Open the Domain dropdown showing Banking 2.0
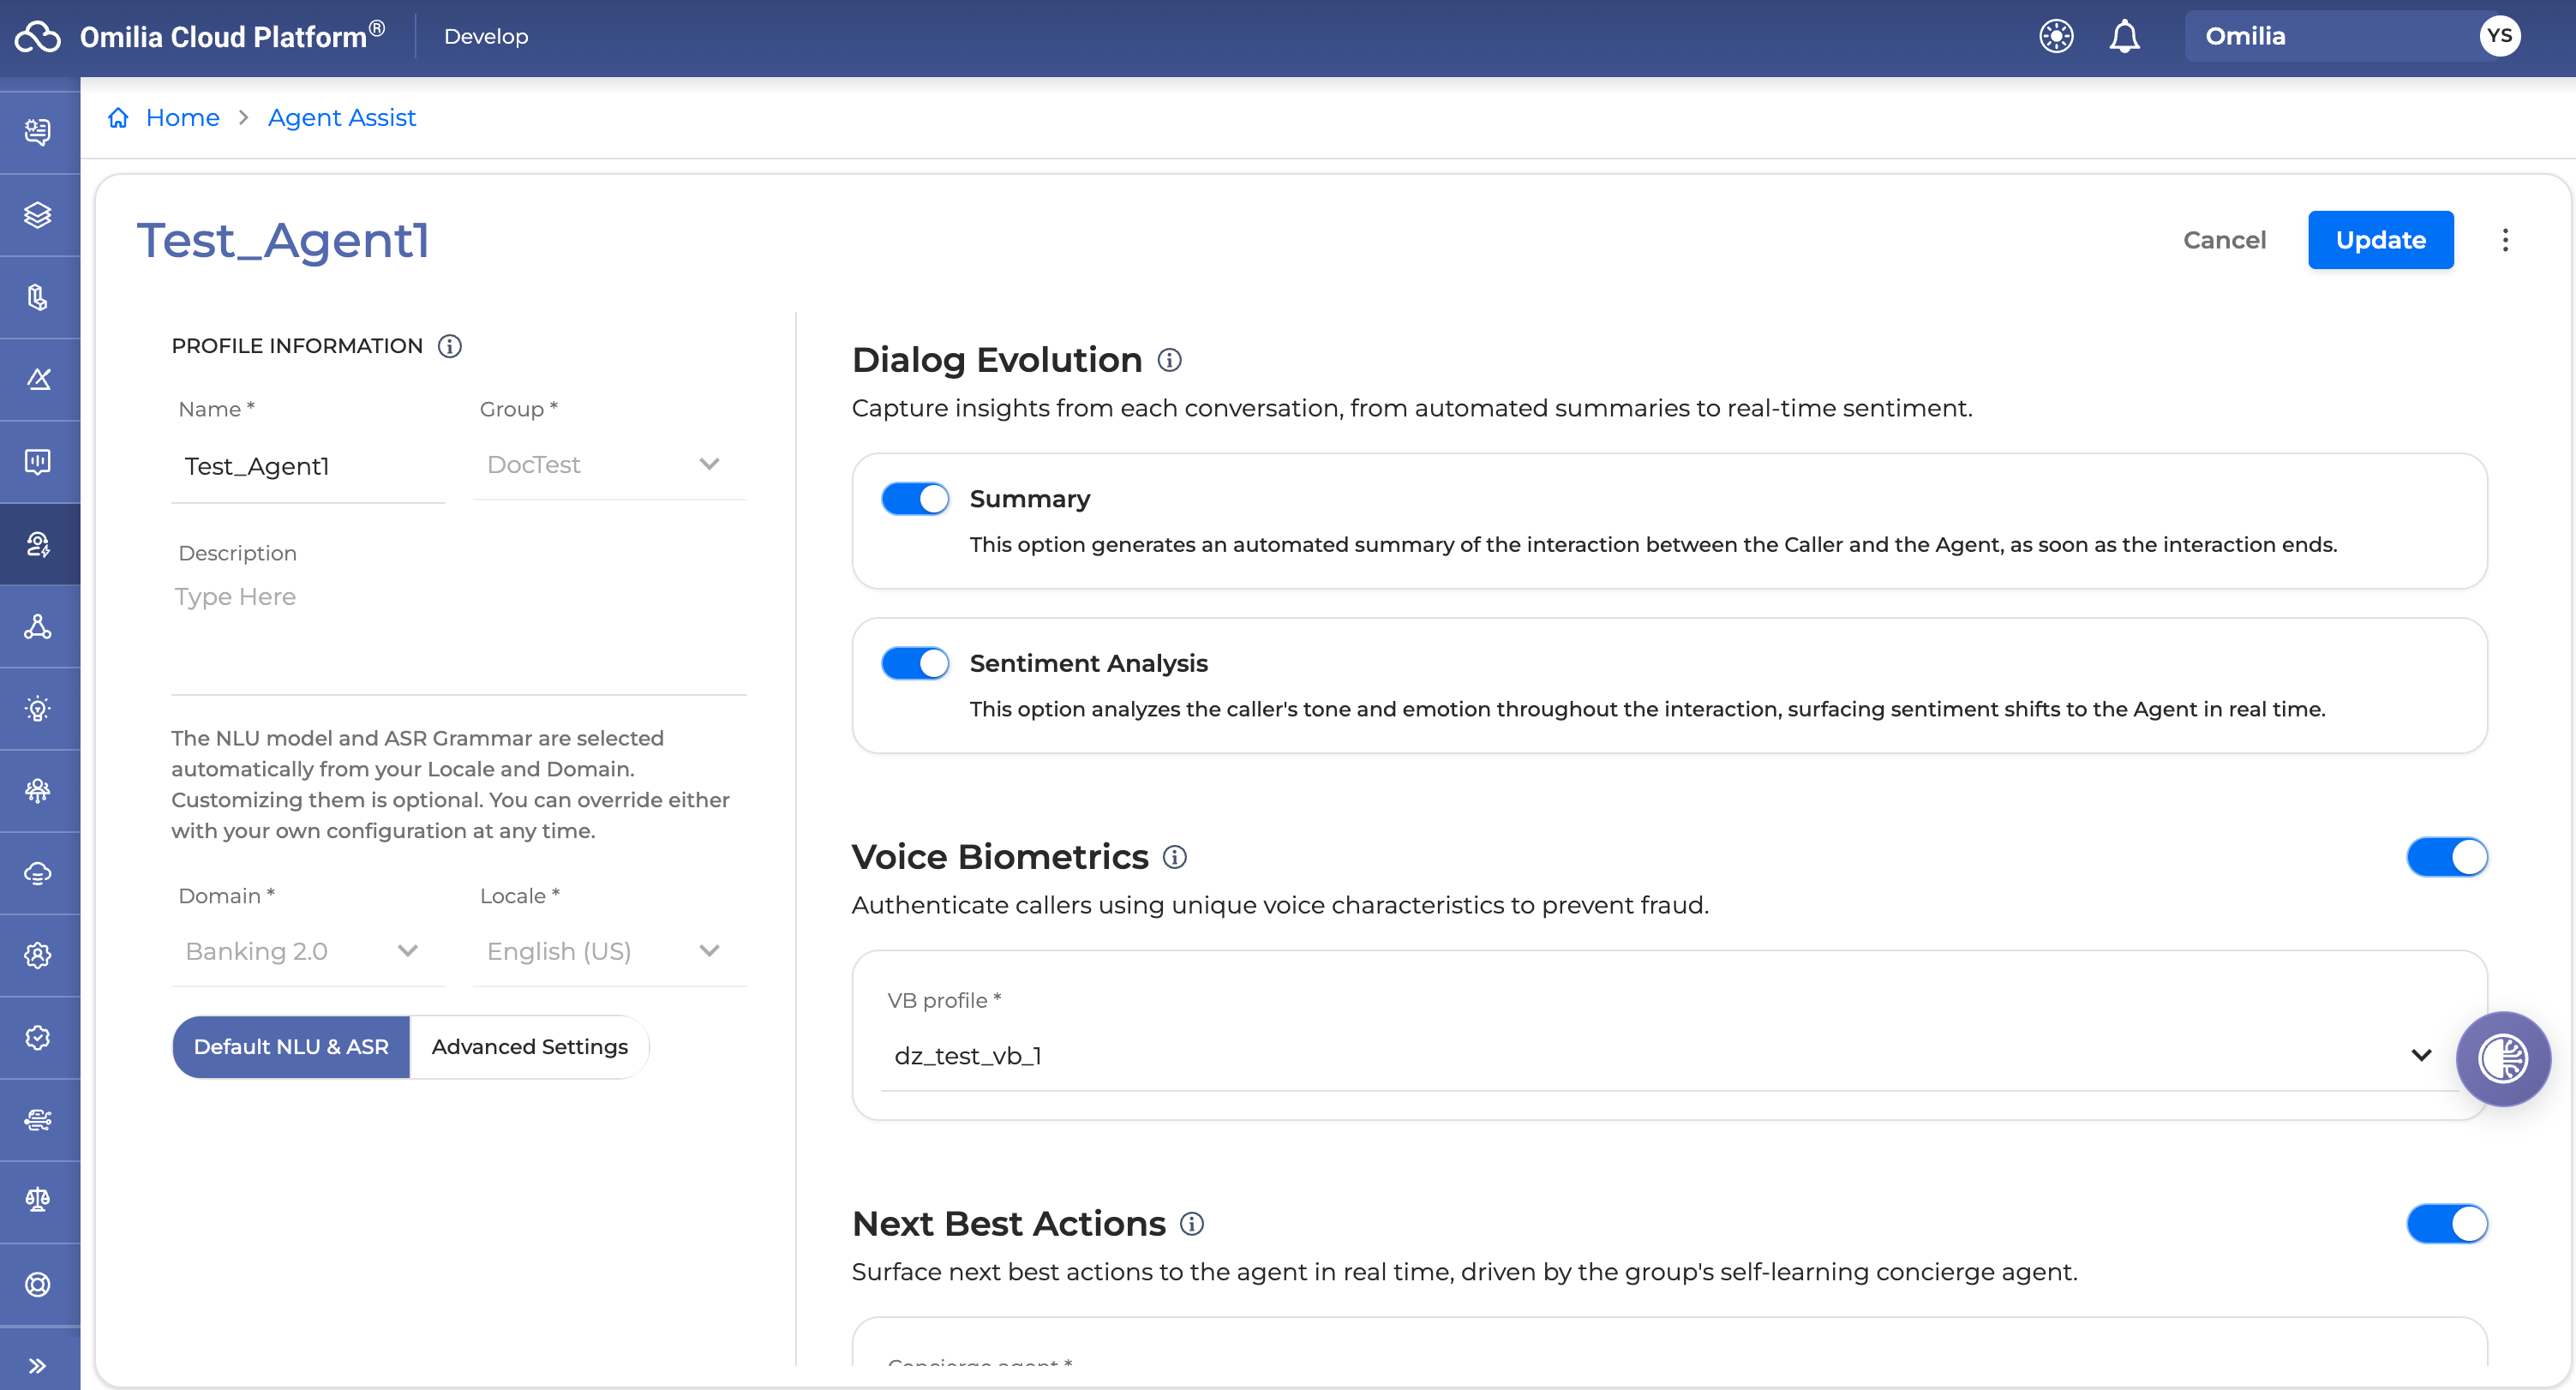The image size is (2576, 1390). [308, 951]
